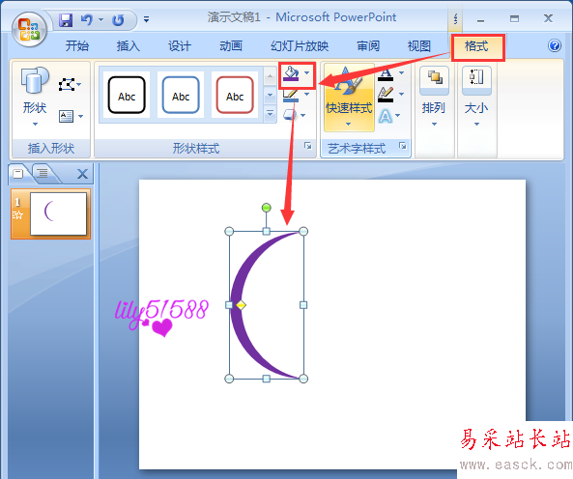Click the Shape Fill paint bucket icon

pyautogui.click(x=291, y=73)
